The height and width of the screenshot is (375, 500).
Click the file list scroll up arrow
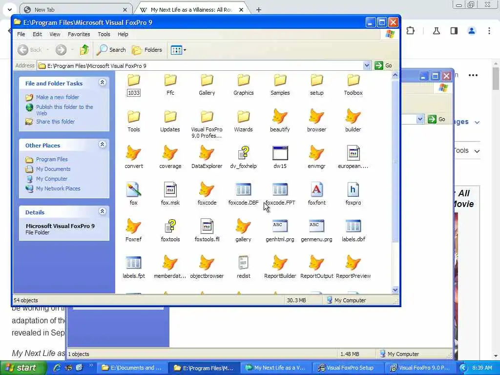[x=395, y=75]
